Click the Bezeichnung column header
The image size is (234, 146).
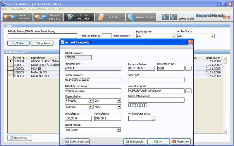[x=38, y=58]
